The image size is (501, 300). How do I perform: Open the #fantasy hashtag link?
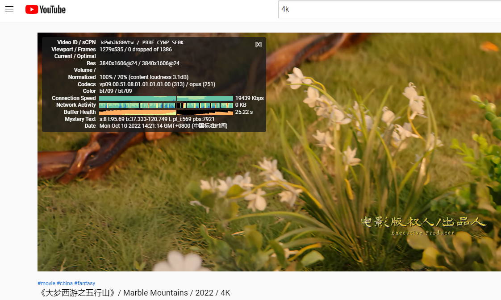(x=85, y=283)
